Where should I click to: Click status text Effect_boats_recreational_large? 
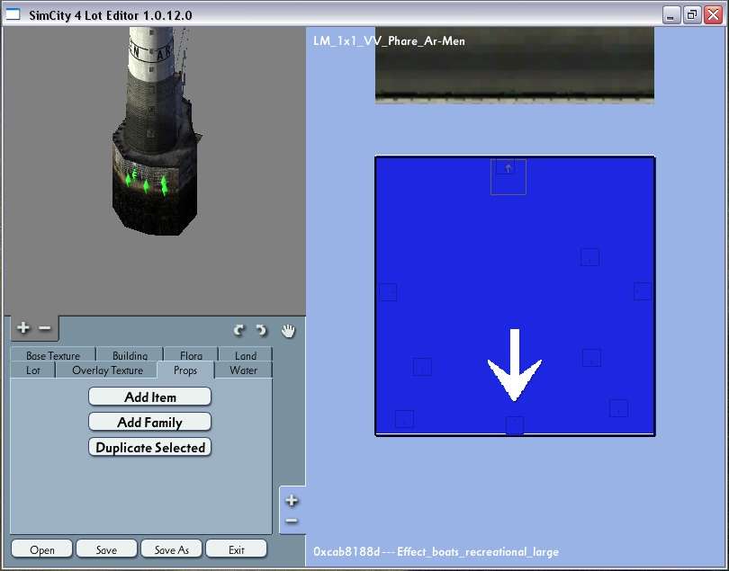478,551
